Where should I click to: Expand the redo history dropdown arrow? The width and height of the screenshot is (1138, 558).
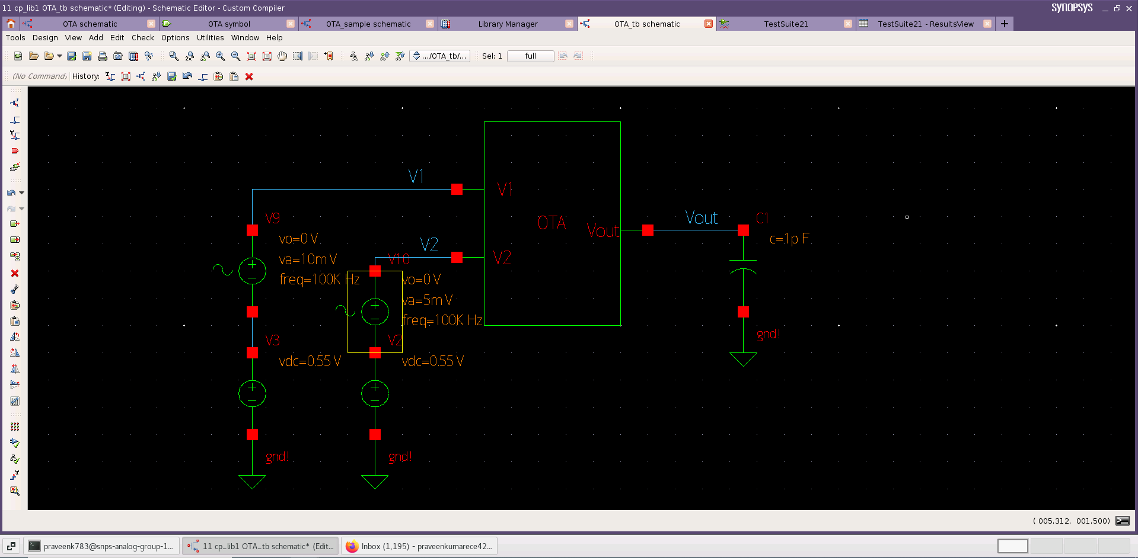coord(22,209)
